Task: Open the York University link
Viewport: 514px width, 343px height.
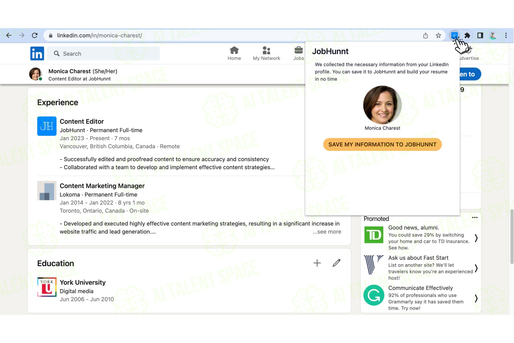Action: pyautogui.click(x=83, y=282)
